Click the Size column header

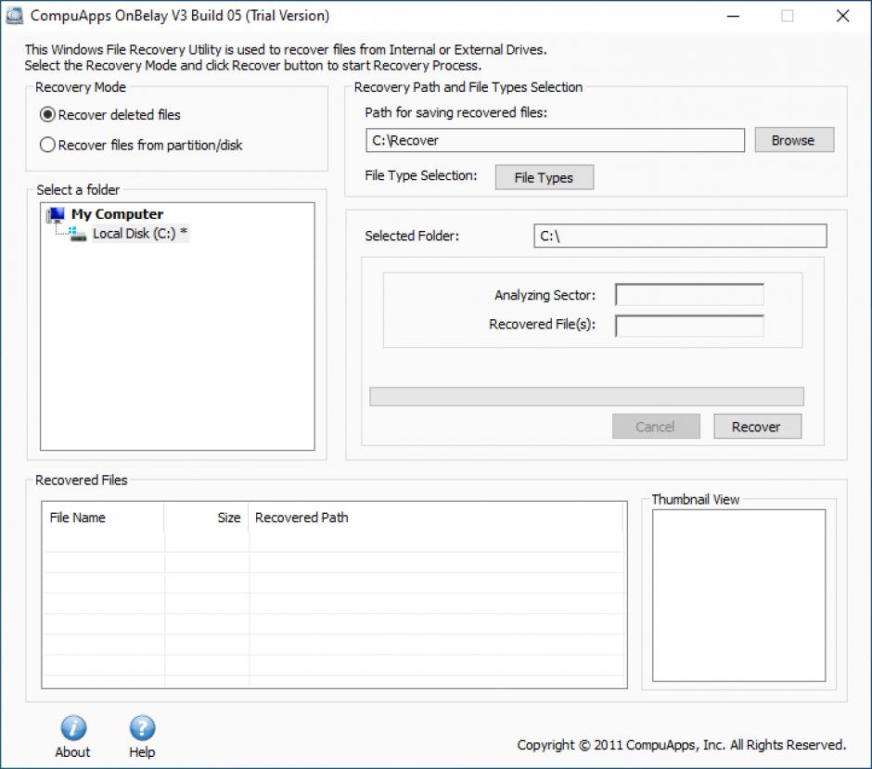click(x=206, y=518)
